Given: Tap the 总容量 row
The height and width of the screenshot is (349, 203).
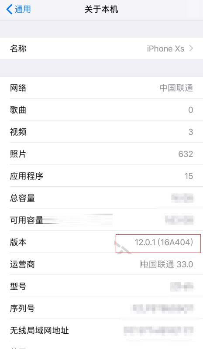Looking at the screenshot, I should coord(101,198).
